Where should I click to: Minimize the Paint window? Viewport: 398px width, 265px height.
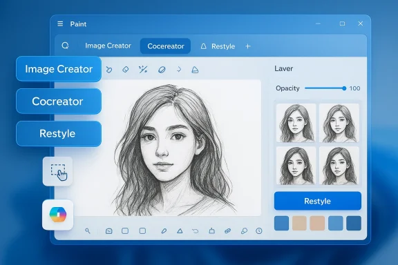(318, 24)
